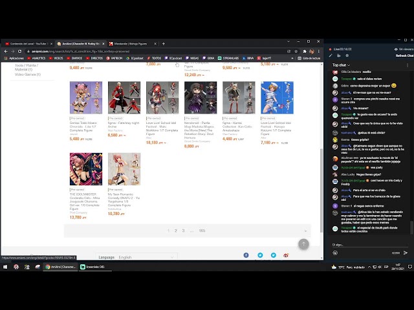Open the Love Live Hanayo Koizumi thumbnail
Screen dimensions: 414x310
[277, 98]
